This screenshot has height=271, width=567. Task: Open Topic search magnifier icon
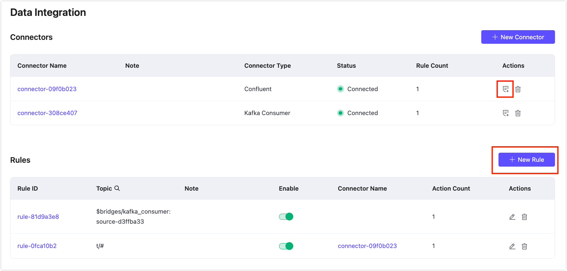pos(117,188)
